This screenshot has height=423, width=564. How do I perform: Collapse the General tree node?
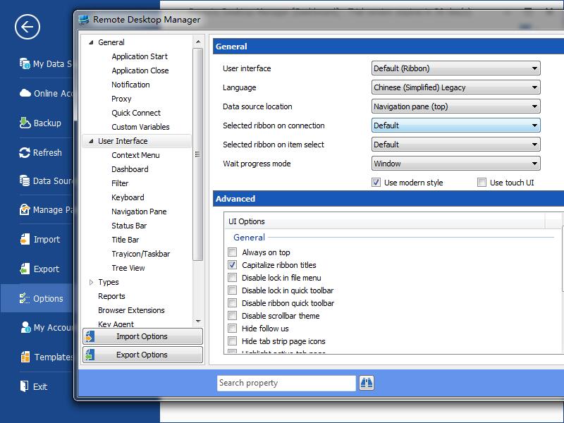(x=91, y=42)
